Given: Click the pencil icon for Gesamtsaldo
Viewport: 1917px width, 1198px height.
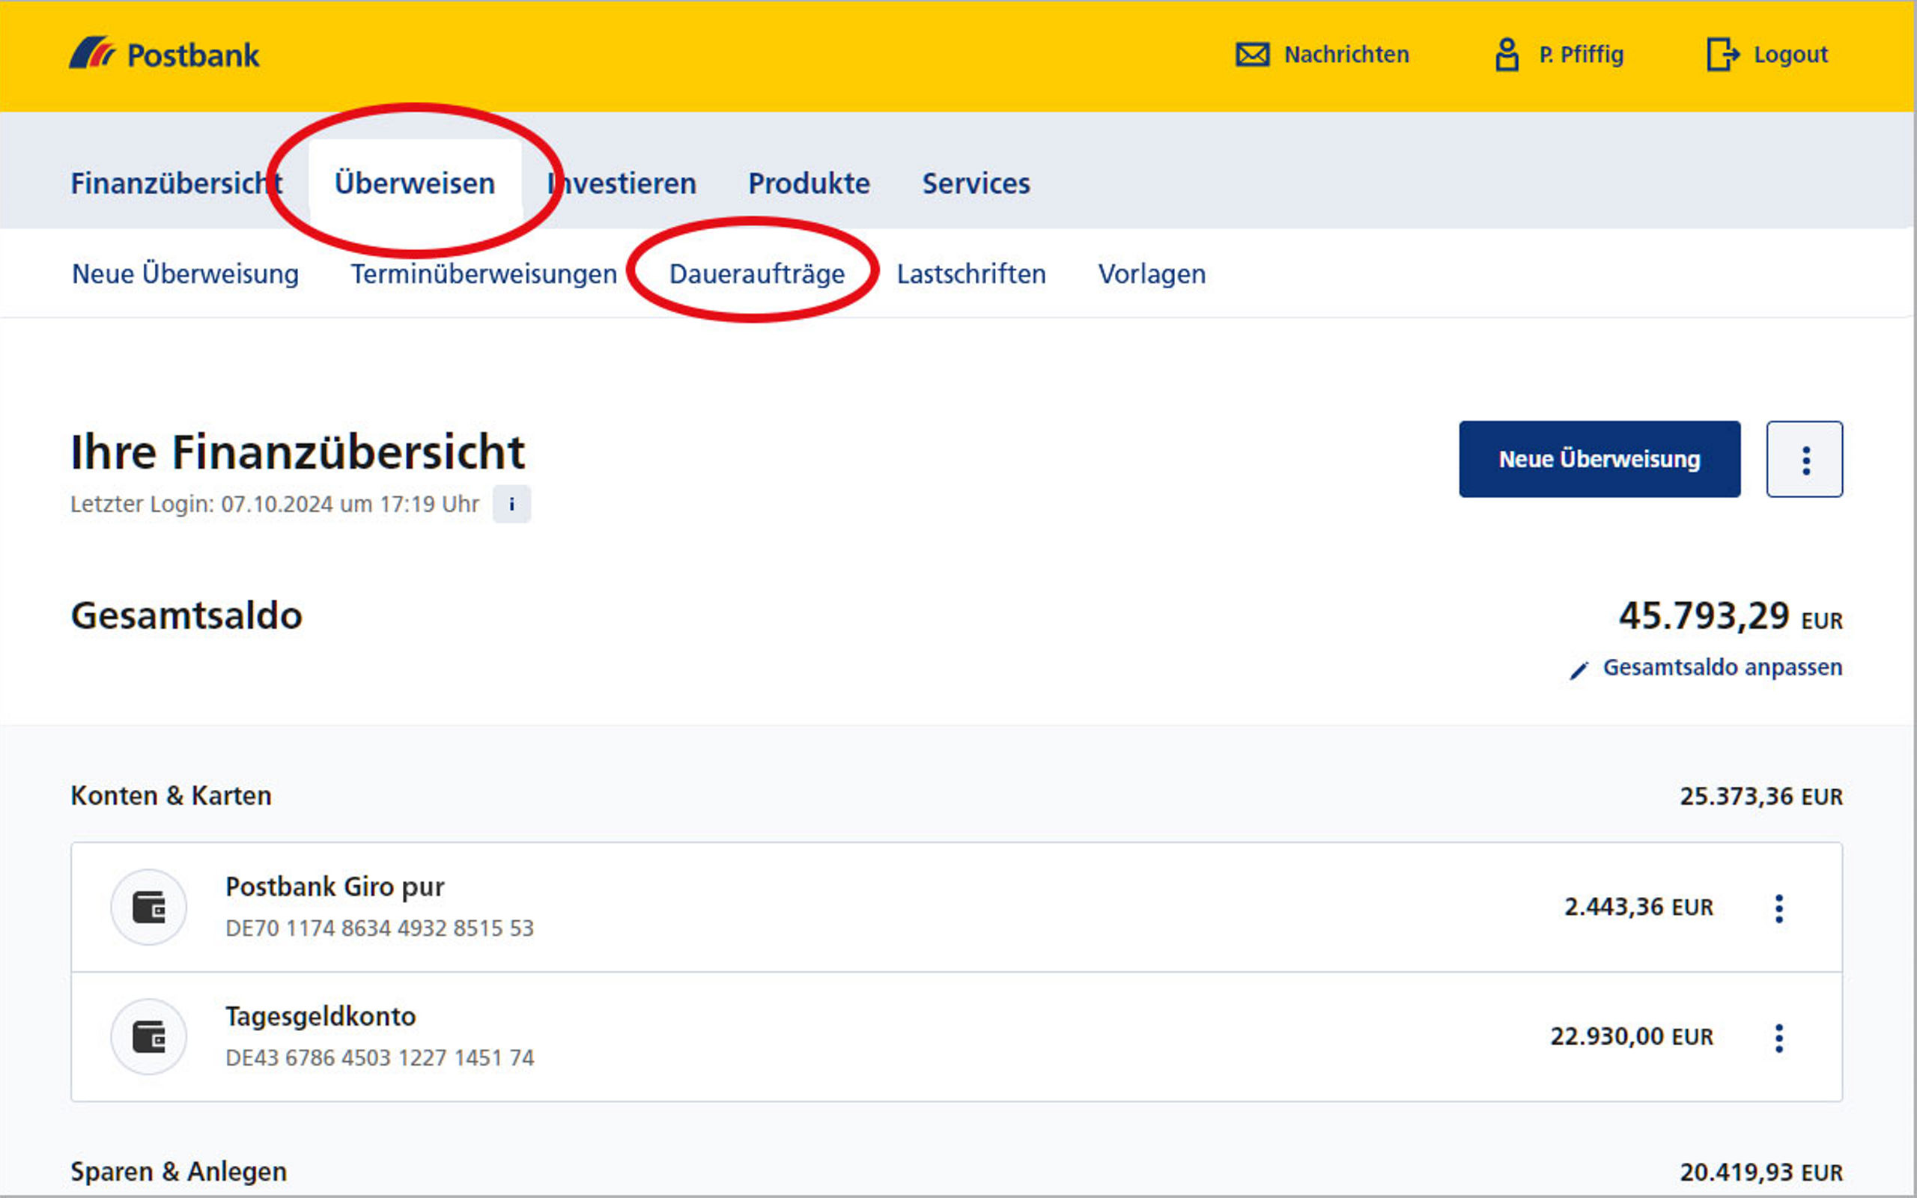Looking at the screenshot, I should click(1579, 669).
